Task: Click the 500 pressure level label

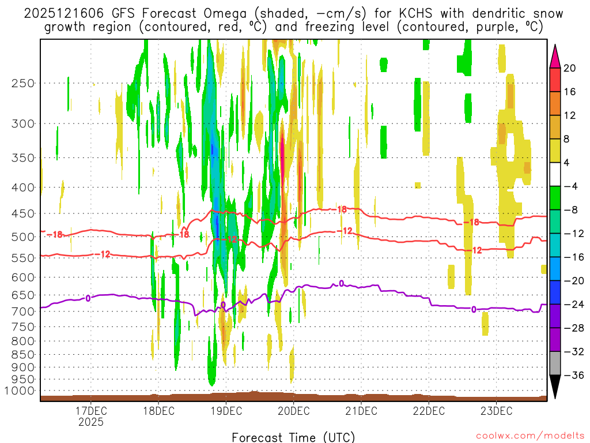Action: (23, 237)
